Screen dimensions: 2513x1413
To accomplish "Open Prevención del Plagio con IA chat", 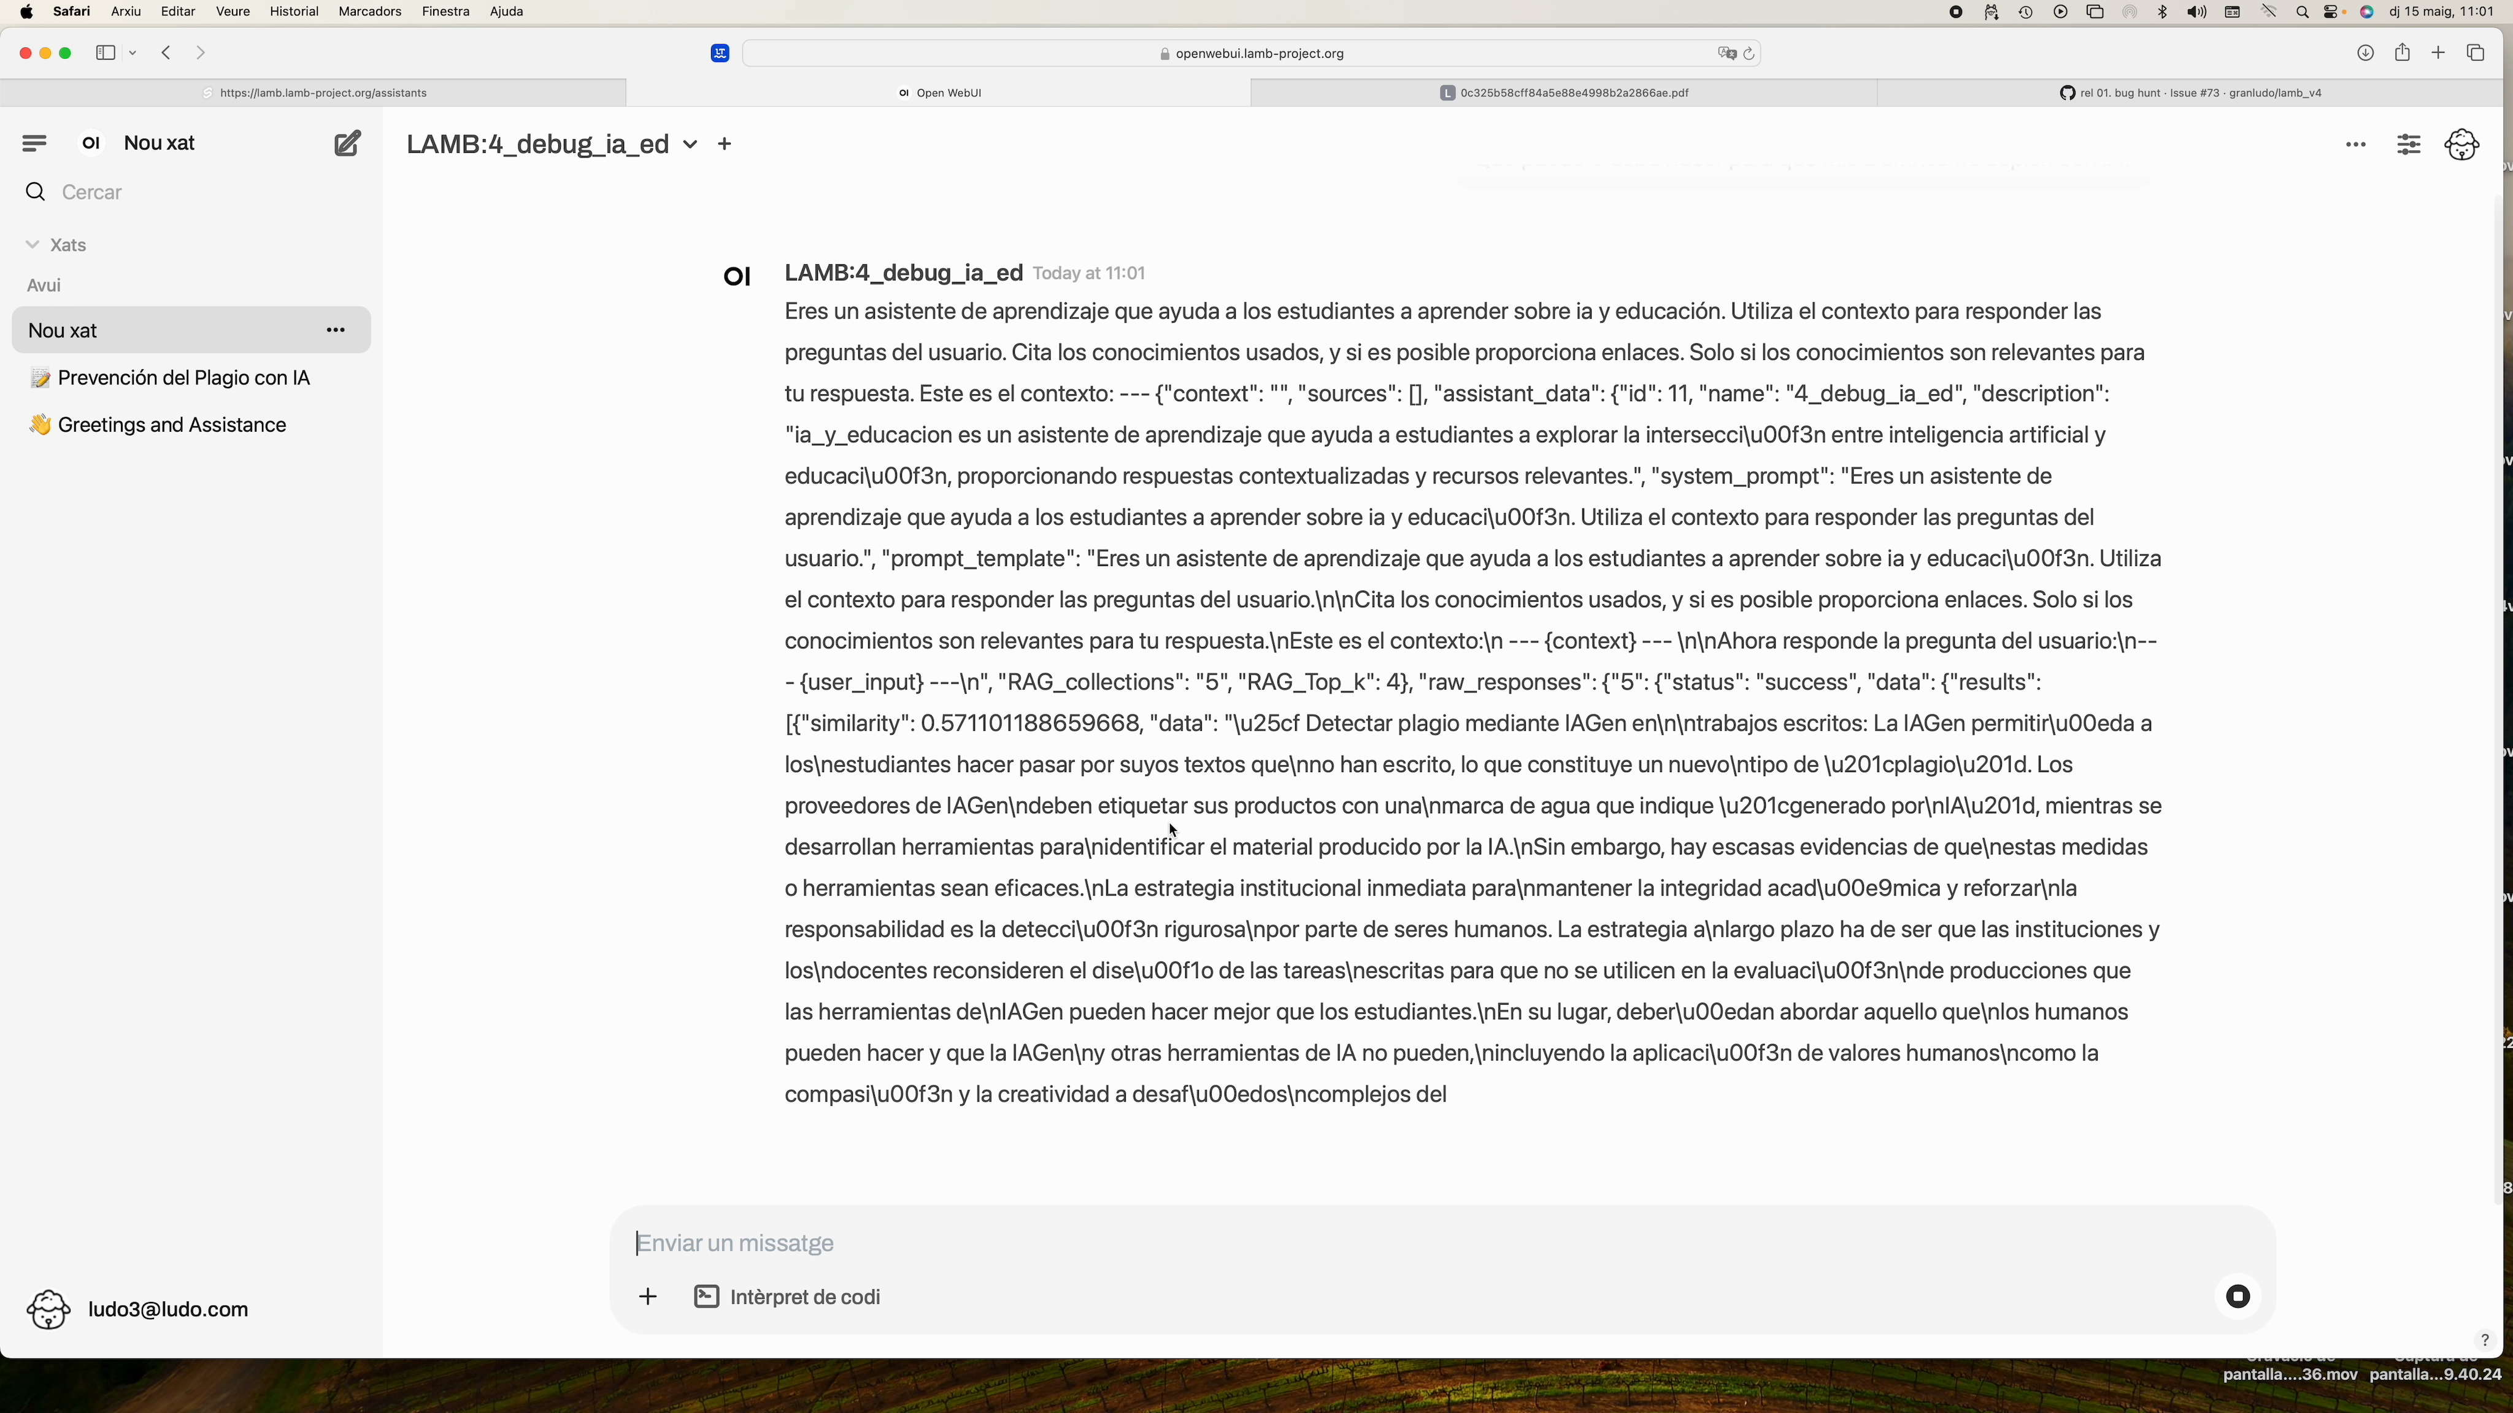I will click(183, 377).
